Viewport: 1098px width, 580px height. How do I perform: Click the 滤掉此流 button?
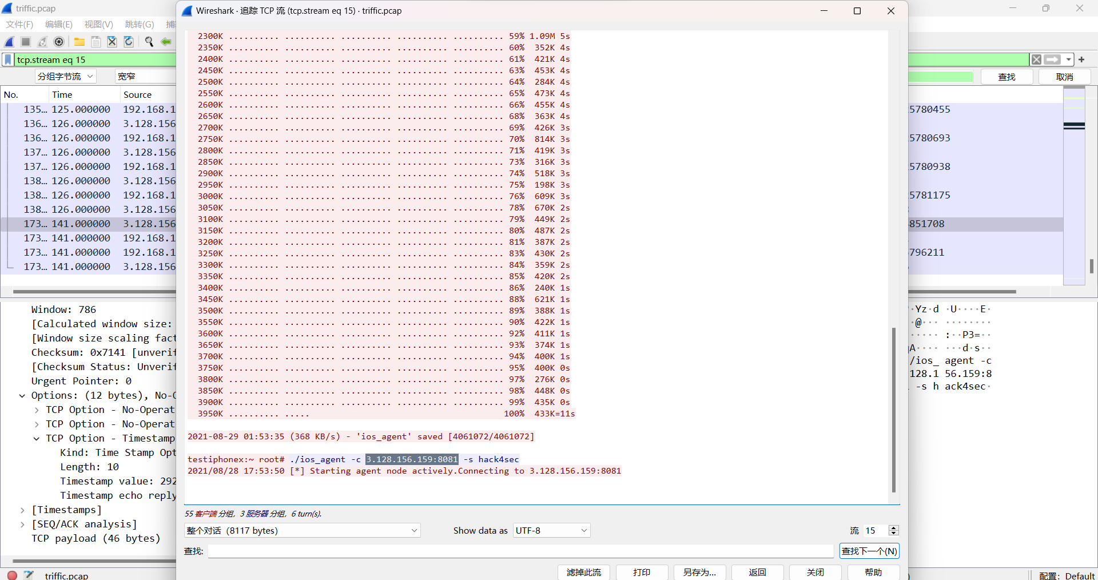tap(584, 573)
